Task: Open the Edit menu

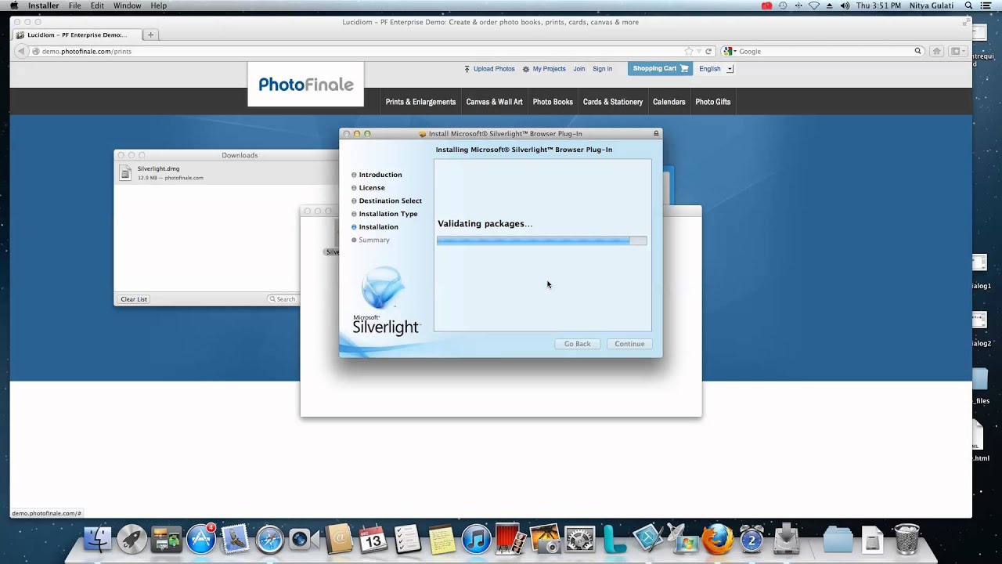Action: click(x=97, y=5)
